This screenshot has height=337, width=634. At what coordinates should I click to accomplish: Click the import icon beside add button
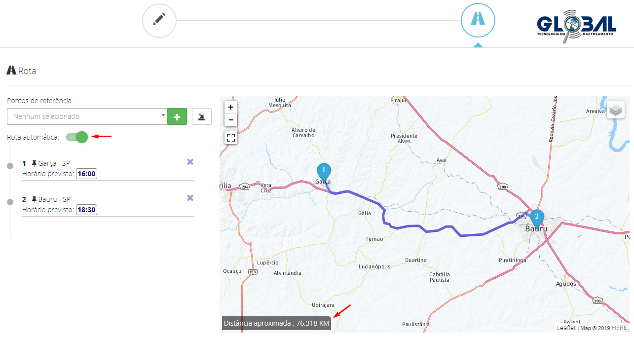201,117
